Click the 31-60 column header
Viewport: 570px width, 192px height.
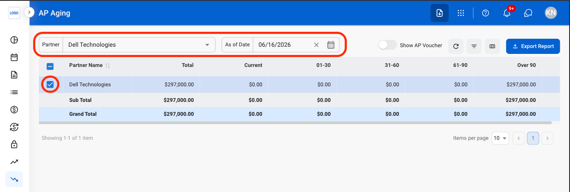coord(392,65)
